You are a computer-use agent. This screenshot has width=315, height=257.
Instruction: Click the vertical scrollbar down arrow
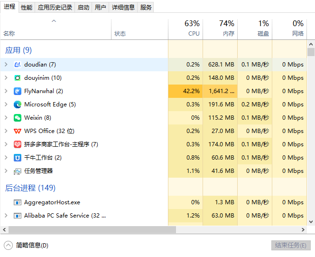click(x=311, y=222)
